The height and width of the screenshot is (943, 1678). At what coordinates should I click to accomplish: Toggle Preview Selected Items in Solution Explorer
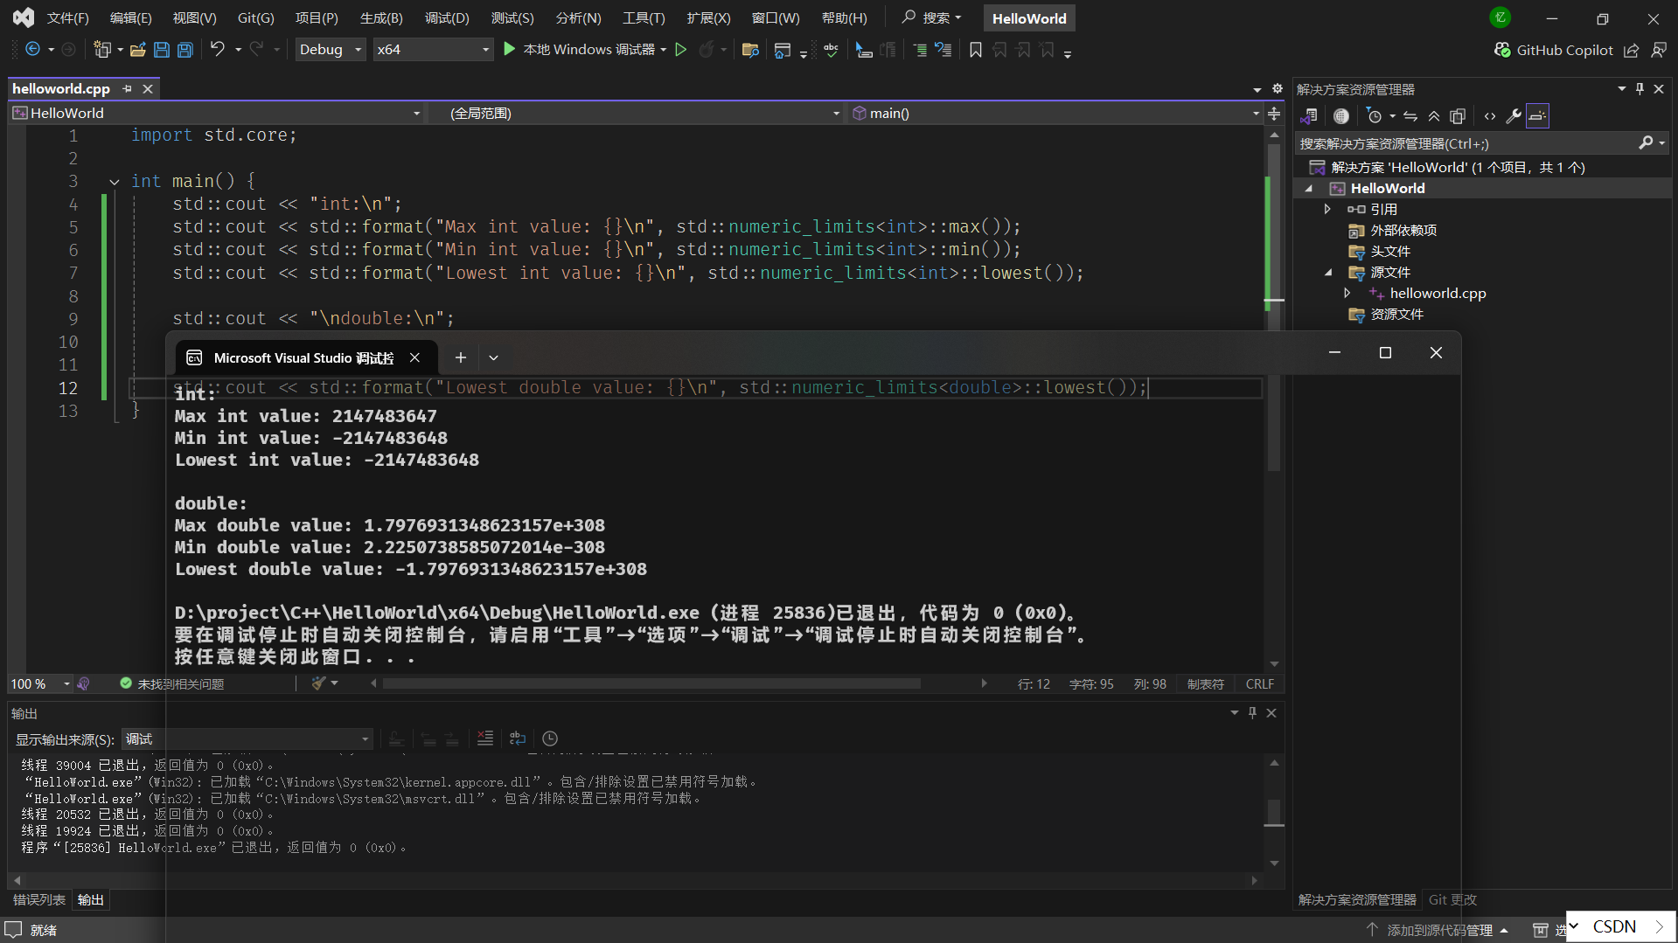[1537, 116]
